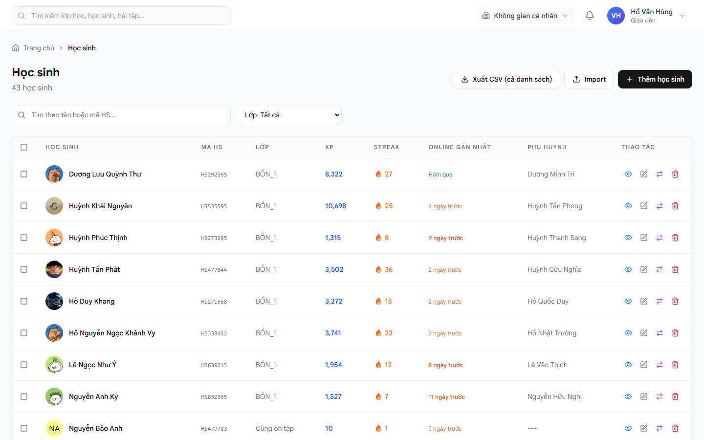Screen dimensions: 704x440
Task: Select the checkbox for Nguyễn Anh Kỳ
Action: click(24, 396)
